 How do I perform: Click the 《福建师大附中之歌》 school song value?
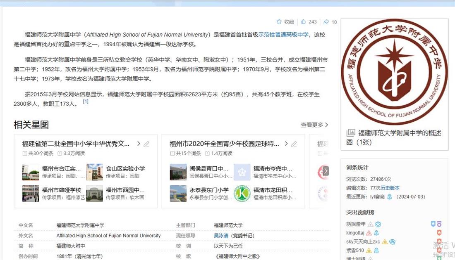[x=237, y=256]
